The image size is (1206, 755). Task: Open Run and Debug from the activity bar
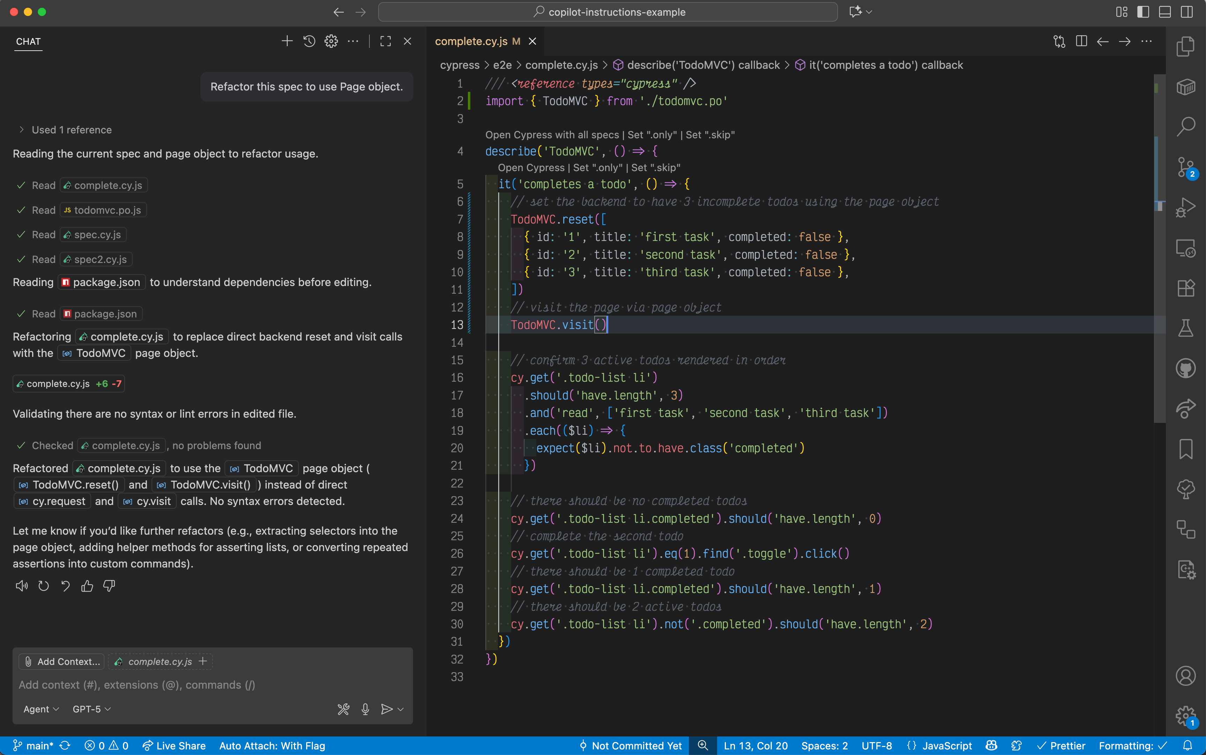click(1185, 207)
